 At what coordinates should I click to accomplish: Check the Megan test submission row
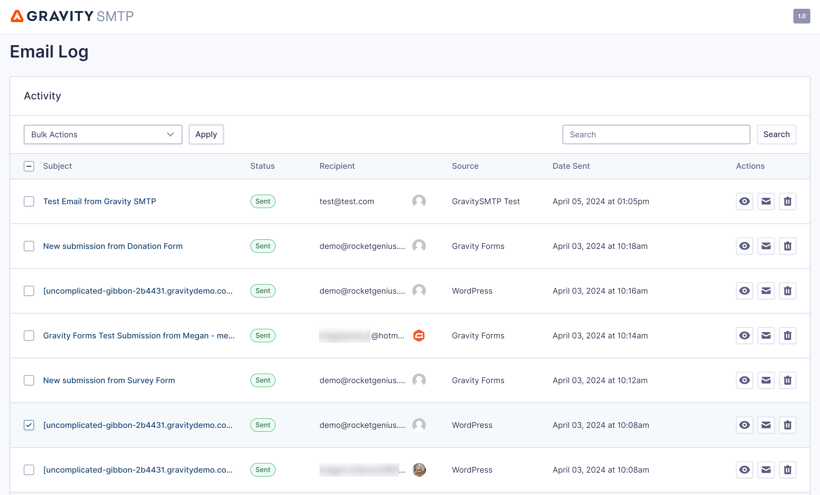tap(29, 336)
